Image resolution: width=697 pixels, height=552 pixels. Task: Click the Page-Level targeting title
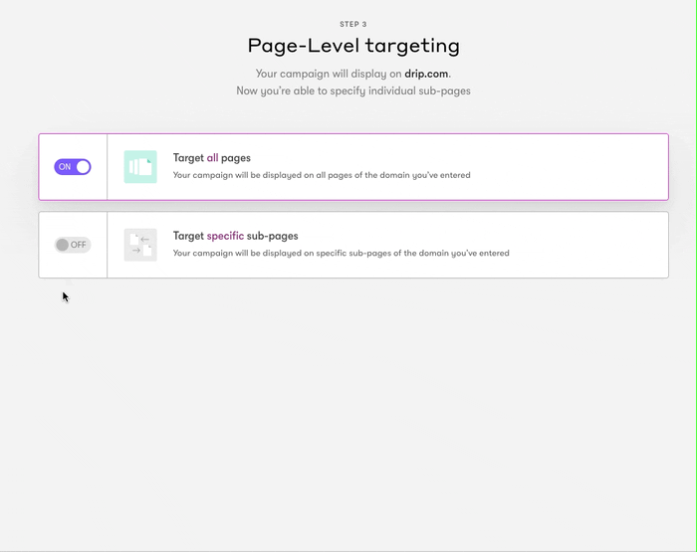pyautogui.click(x=353, y=46)
